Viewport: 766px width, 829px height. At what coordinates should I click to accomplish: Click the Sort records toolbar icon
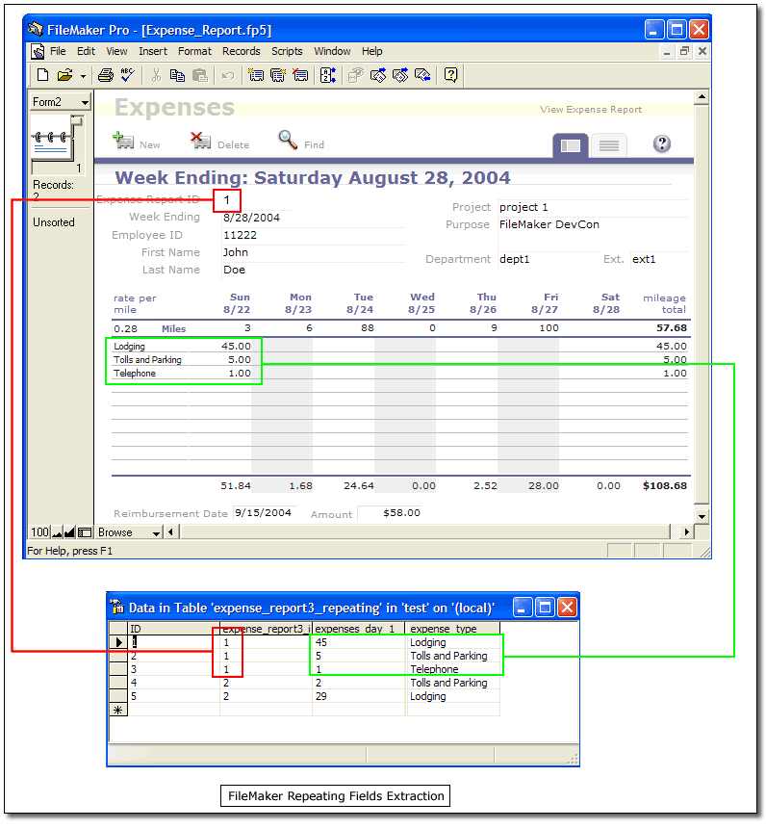(x=327, y=75)
